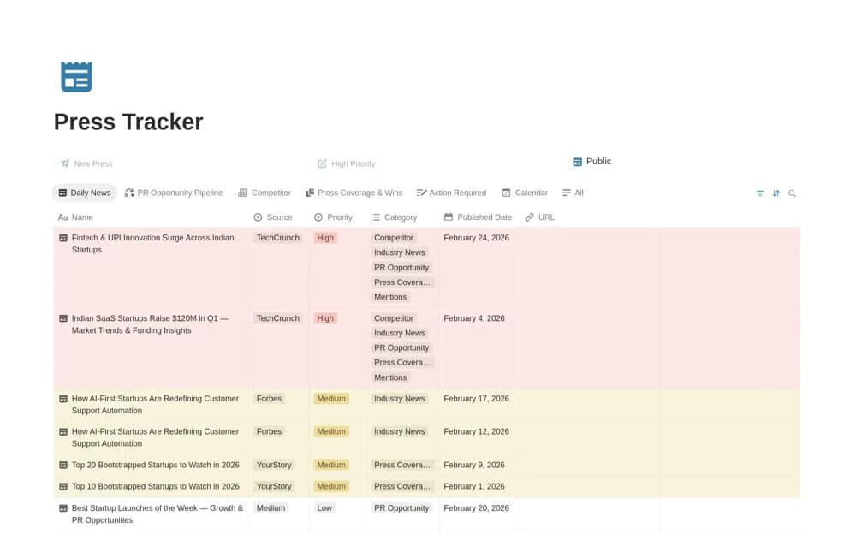This screenshot has height=534, width=856.
Task: Click TechCrunch source tag in Indian SaaS row
Action: click(x=278, y=318)
